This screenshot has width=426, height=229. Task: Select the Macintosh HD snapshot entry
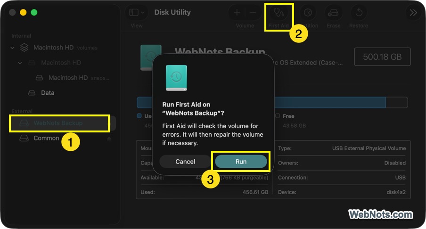click(79, 78)
